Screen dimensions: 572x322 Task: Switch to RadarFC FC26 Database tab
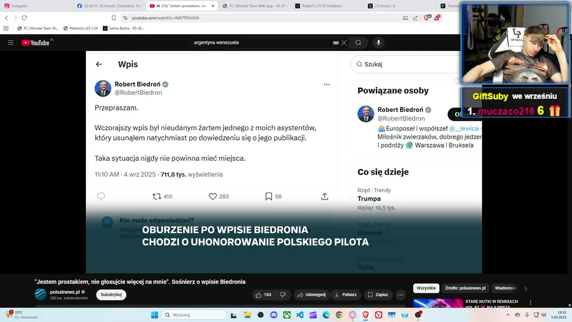328,6
